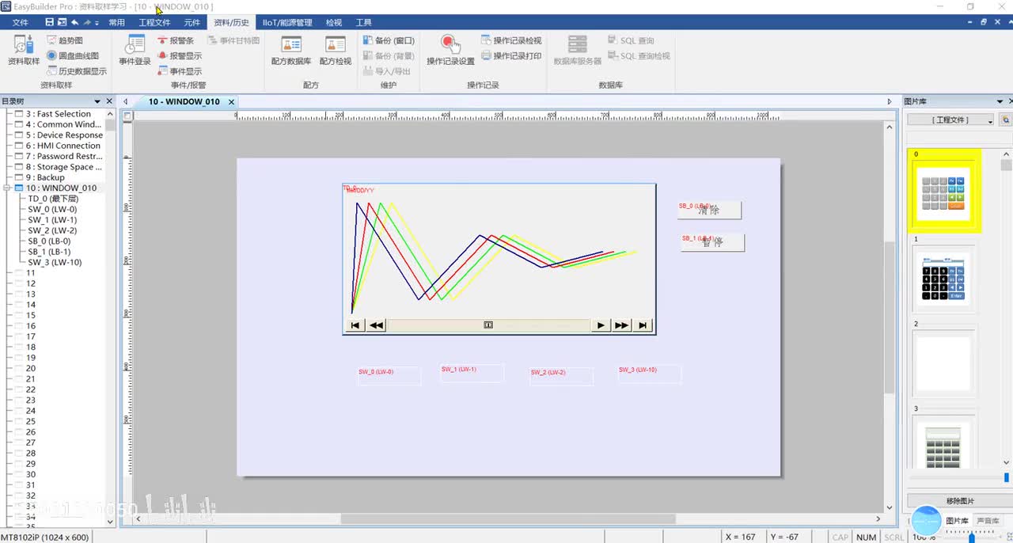Click the trend fast-forward button
This screenshot has height=543, width=1013.
pos(622,325)
